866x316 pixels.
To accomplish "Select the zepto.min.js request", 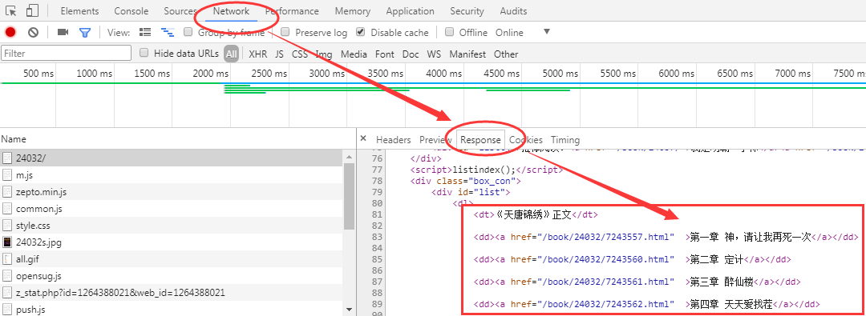I will coord(172,192).
